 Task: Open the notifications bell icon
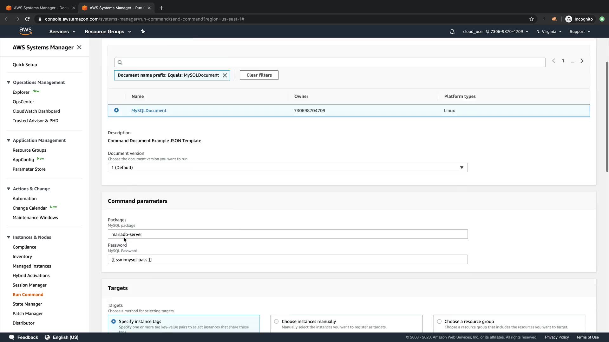coord(452,32)
